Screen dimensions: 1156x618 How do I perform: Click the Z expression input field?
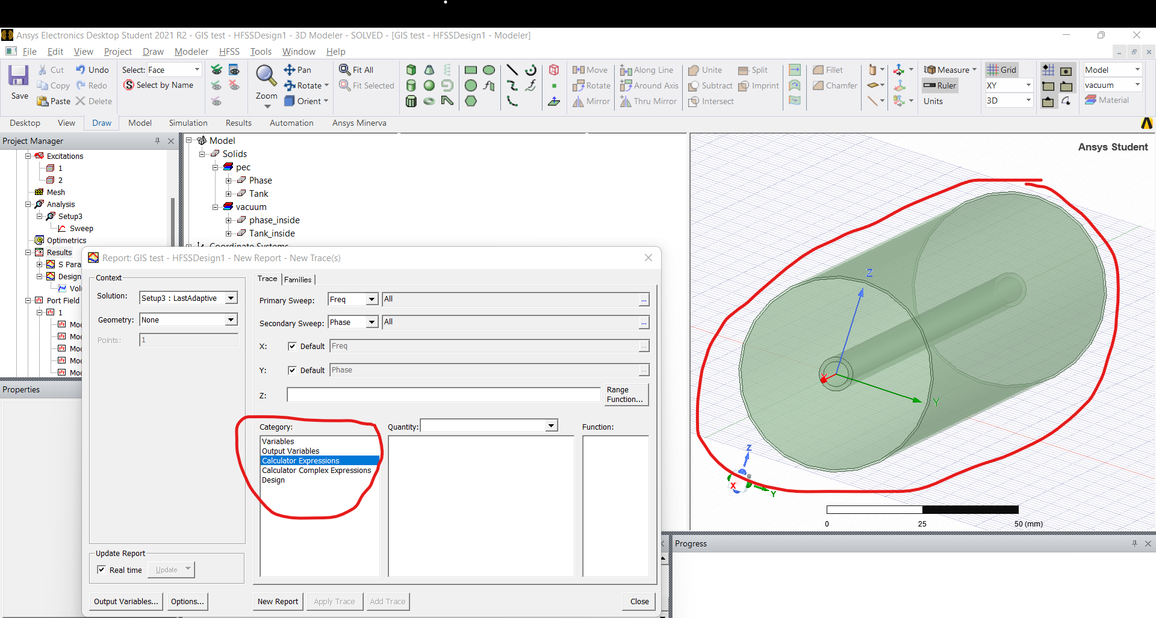coord(444,395)
